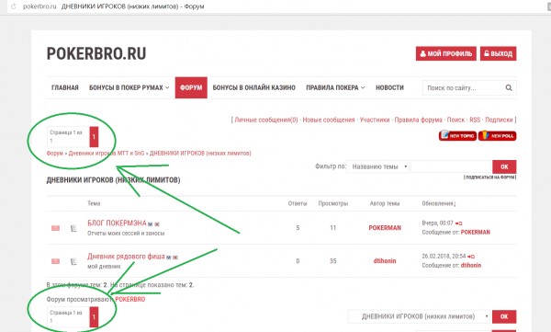Viewport: 551px width, 332px height.
Task: Open Новости in navigation menu
Action: [389, 87]
